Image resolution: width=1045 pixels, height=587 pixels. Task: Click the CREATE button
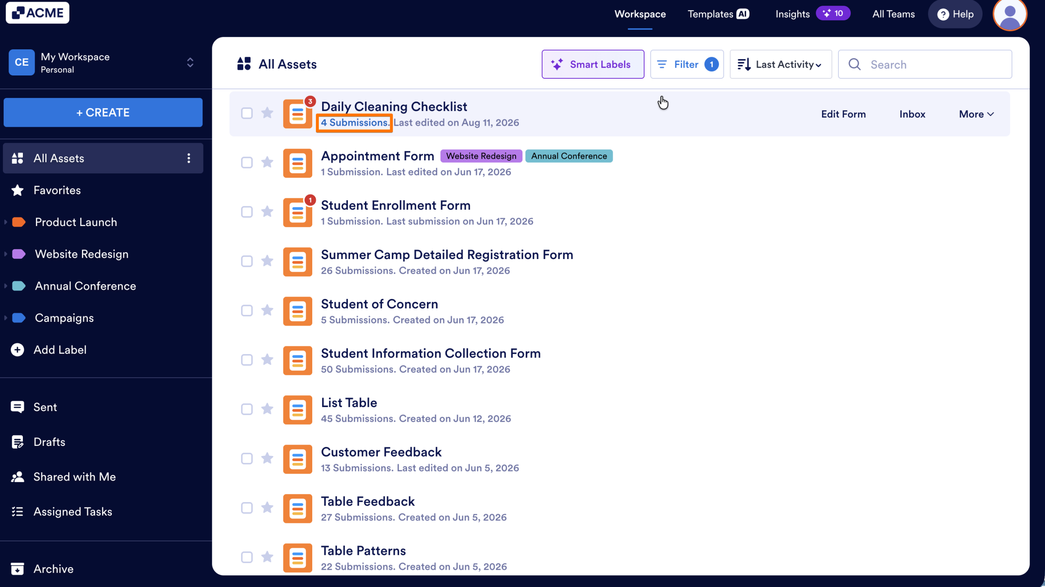pyautogui.click(x=103, y=112)
